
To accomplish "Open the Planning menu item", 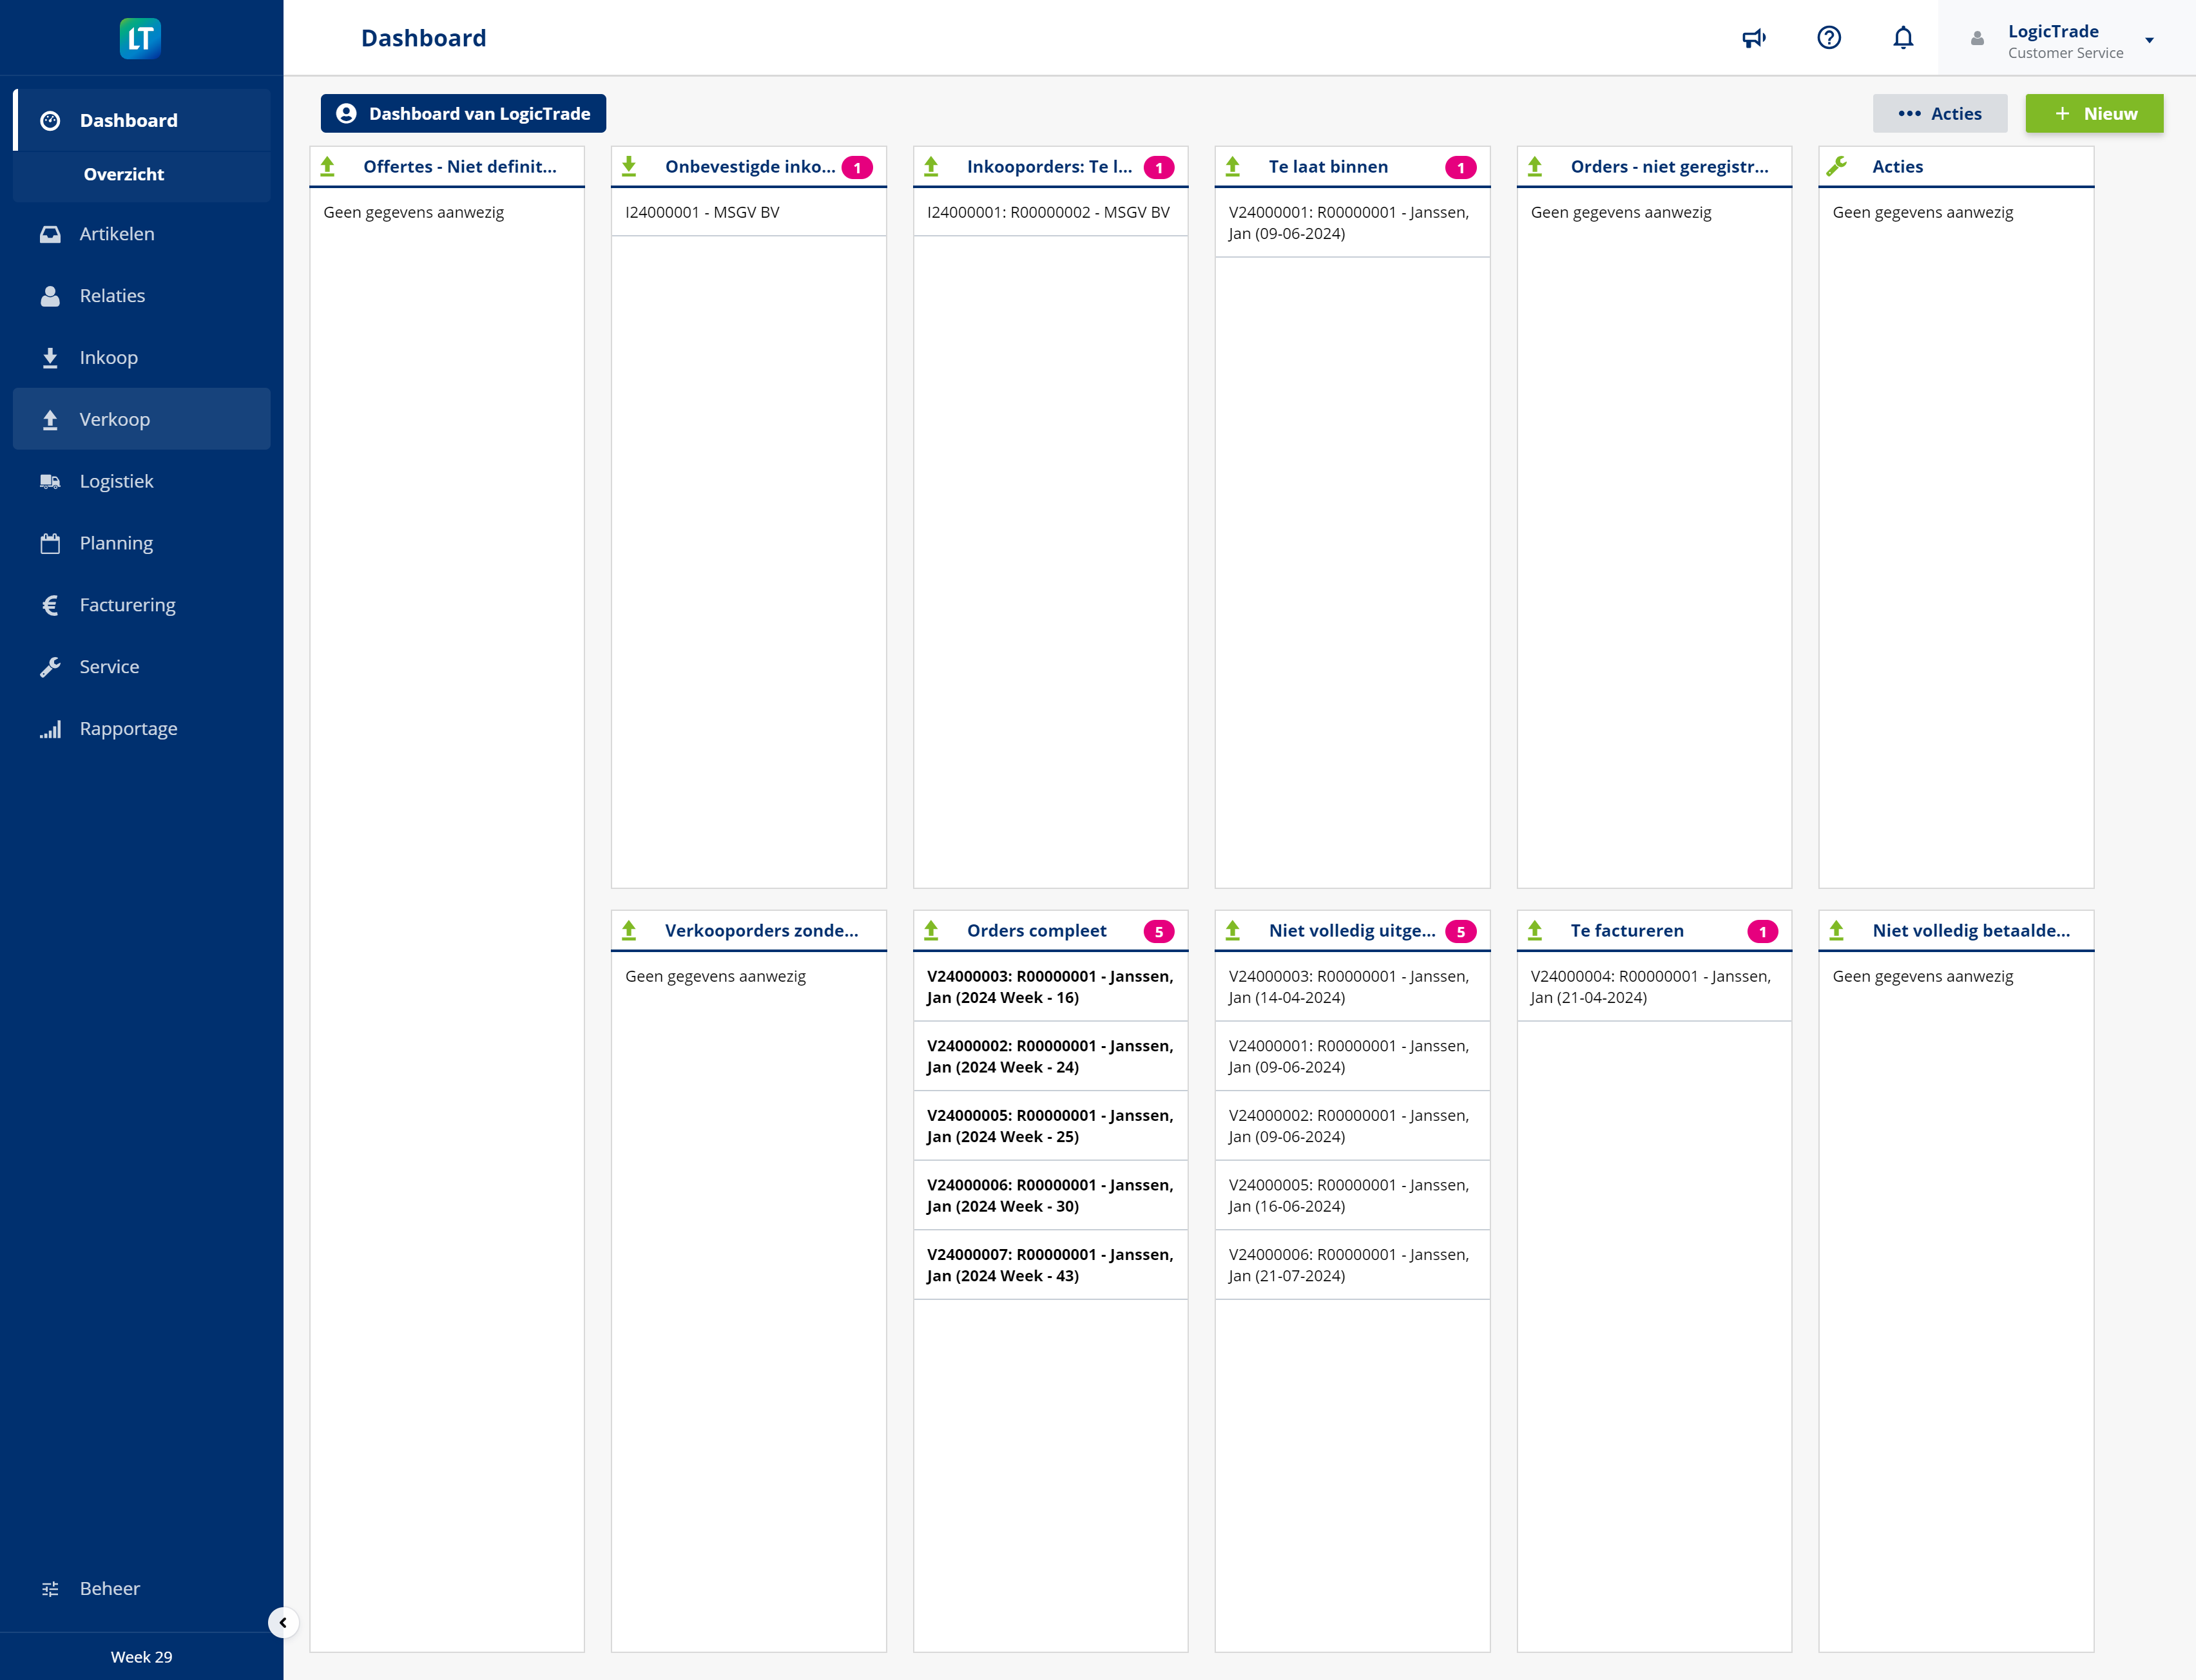I will click(x=142, y=543).
